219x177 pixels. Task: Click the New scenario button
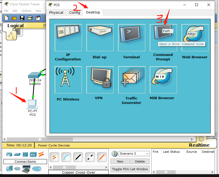[120, 161]
